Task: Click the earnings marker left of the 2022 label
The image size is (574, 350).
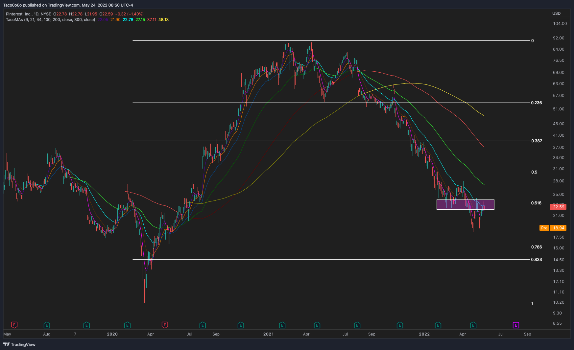Action: tap(400, 325)
